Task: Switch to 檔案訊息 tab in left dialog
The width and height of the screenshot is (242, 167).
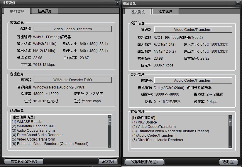Action: click(x=45, y=11)
